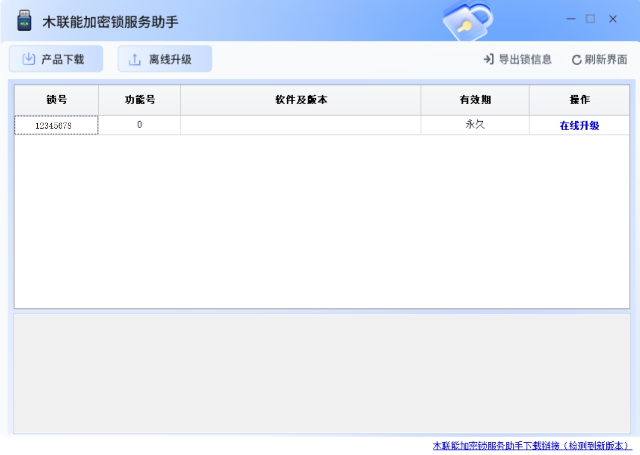
Task: Click the 软件及版本 column header
Action: (301, 100)
